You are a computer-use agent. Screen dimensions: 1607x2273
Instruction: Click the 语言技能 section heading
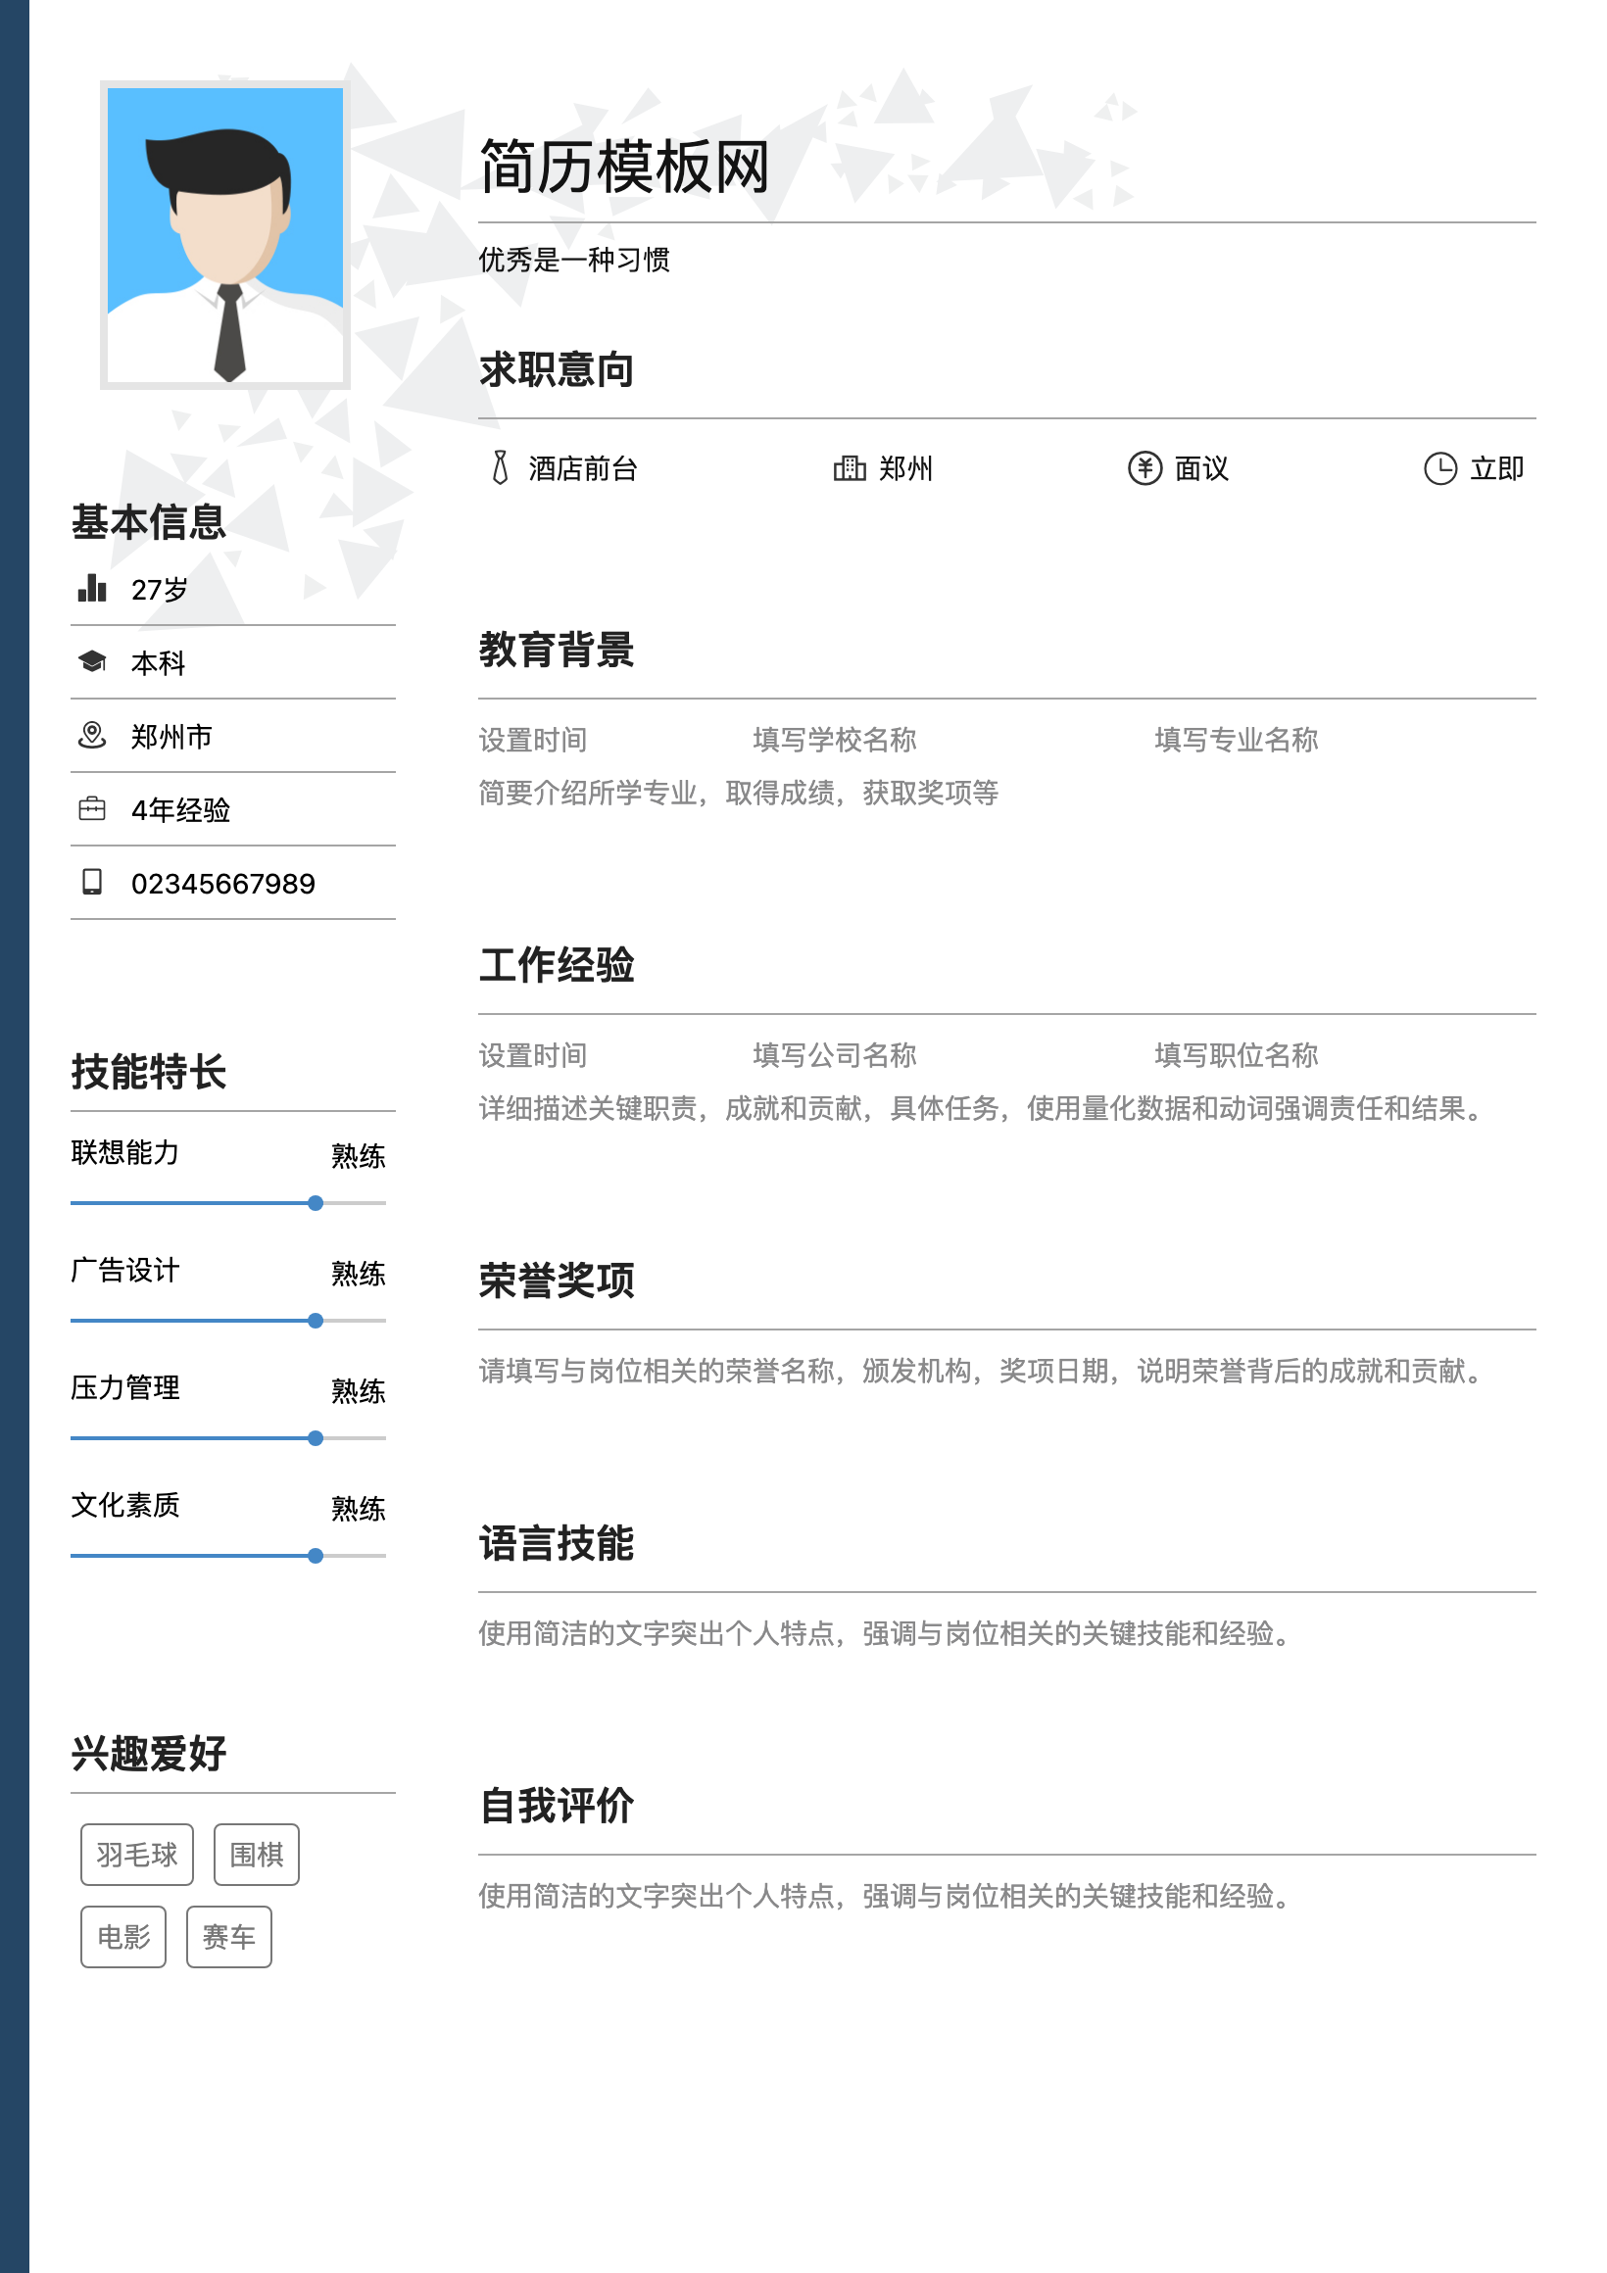click(557, 1543)
